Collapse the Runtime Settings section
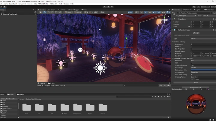Viewport: 216px width, 121px height. (x=172, y=42)
